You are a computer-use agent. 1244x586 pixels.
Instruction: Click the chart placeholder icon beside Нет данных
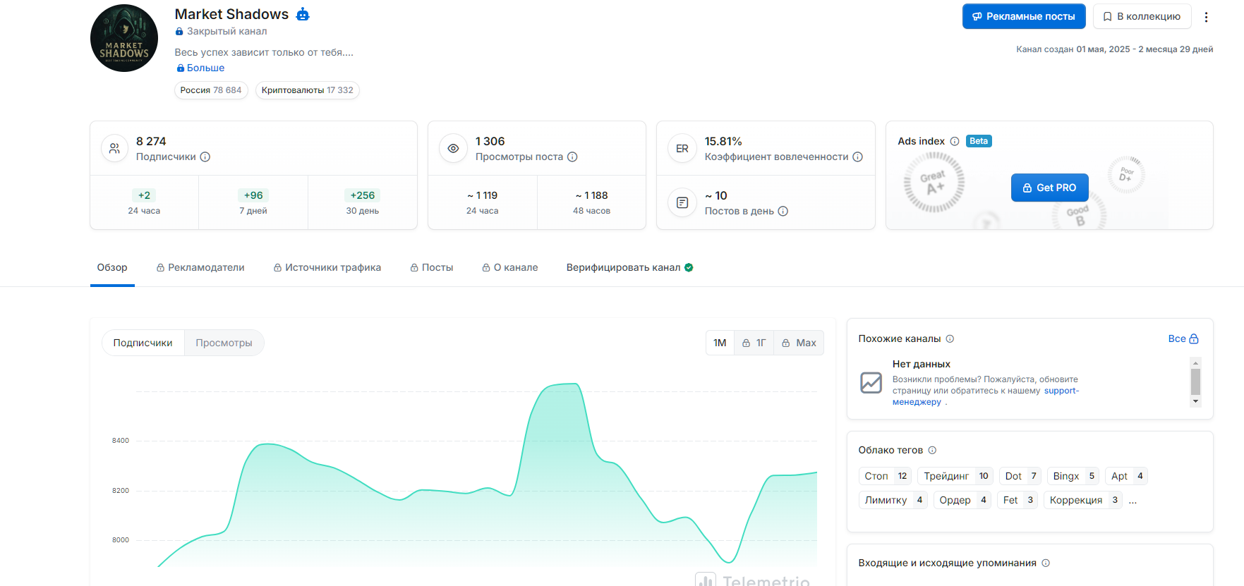[x=871, y=382]
